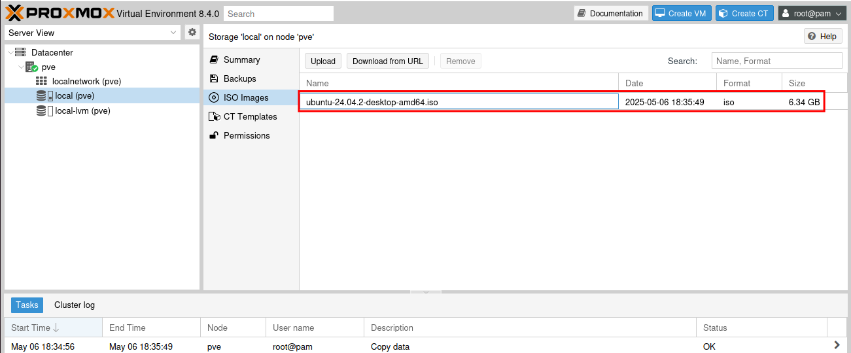Click the Node column header in tasks
This screenshot has width=851, height=353.
234,328
